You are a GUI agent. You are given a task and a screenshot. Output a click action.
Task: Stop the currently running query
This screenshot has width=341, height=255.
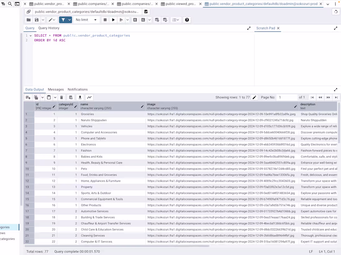[105, 19]
